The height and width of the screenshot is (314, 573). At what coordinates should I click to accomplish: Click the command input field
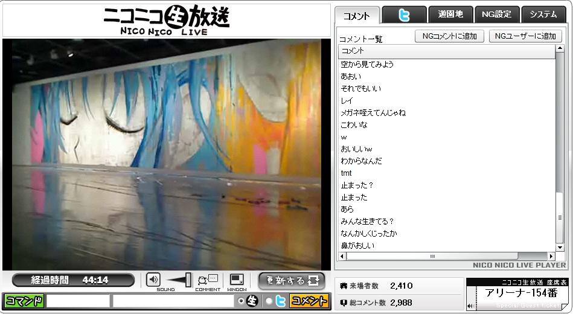point(78,301)
